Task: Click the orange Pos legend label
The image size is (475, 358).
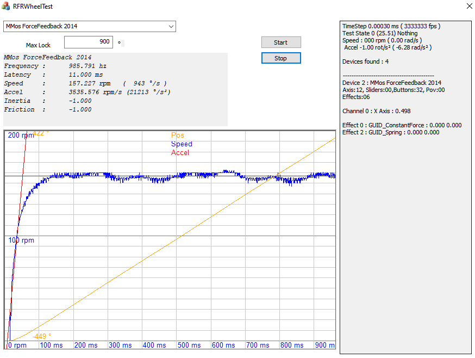Action: click(178, 135)
